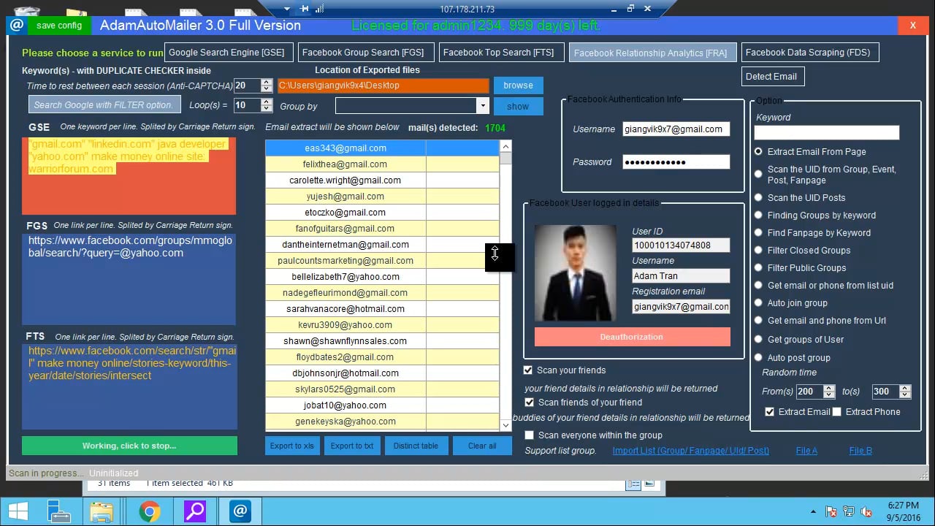Select Auto post group option

click(x=758, y=357)
